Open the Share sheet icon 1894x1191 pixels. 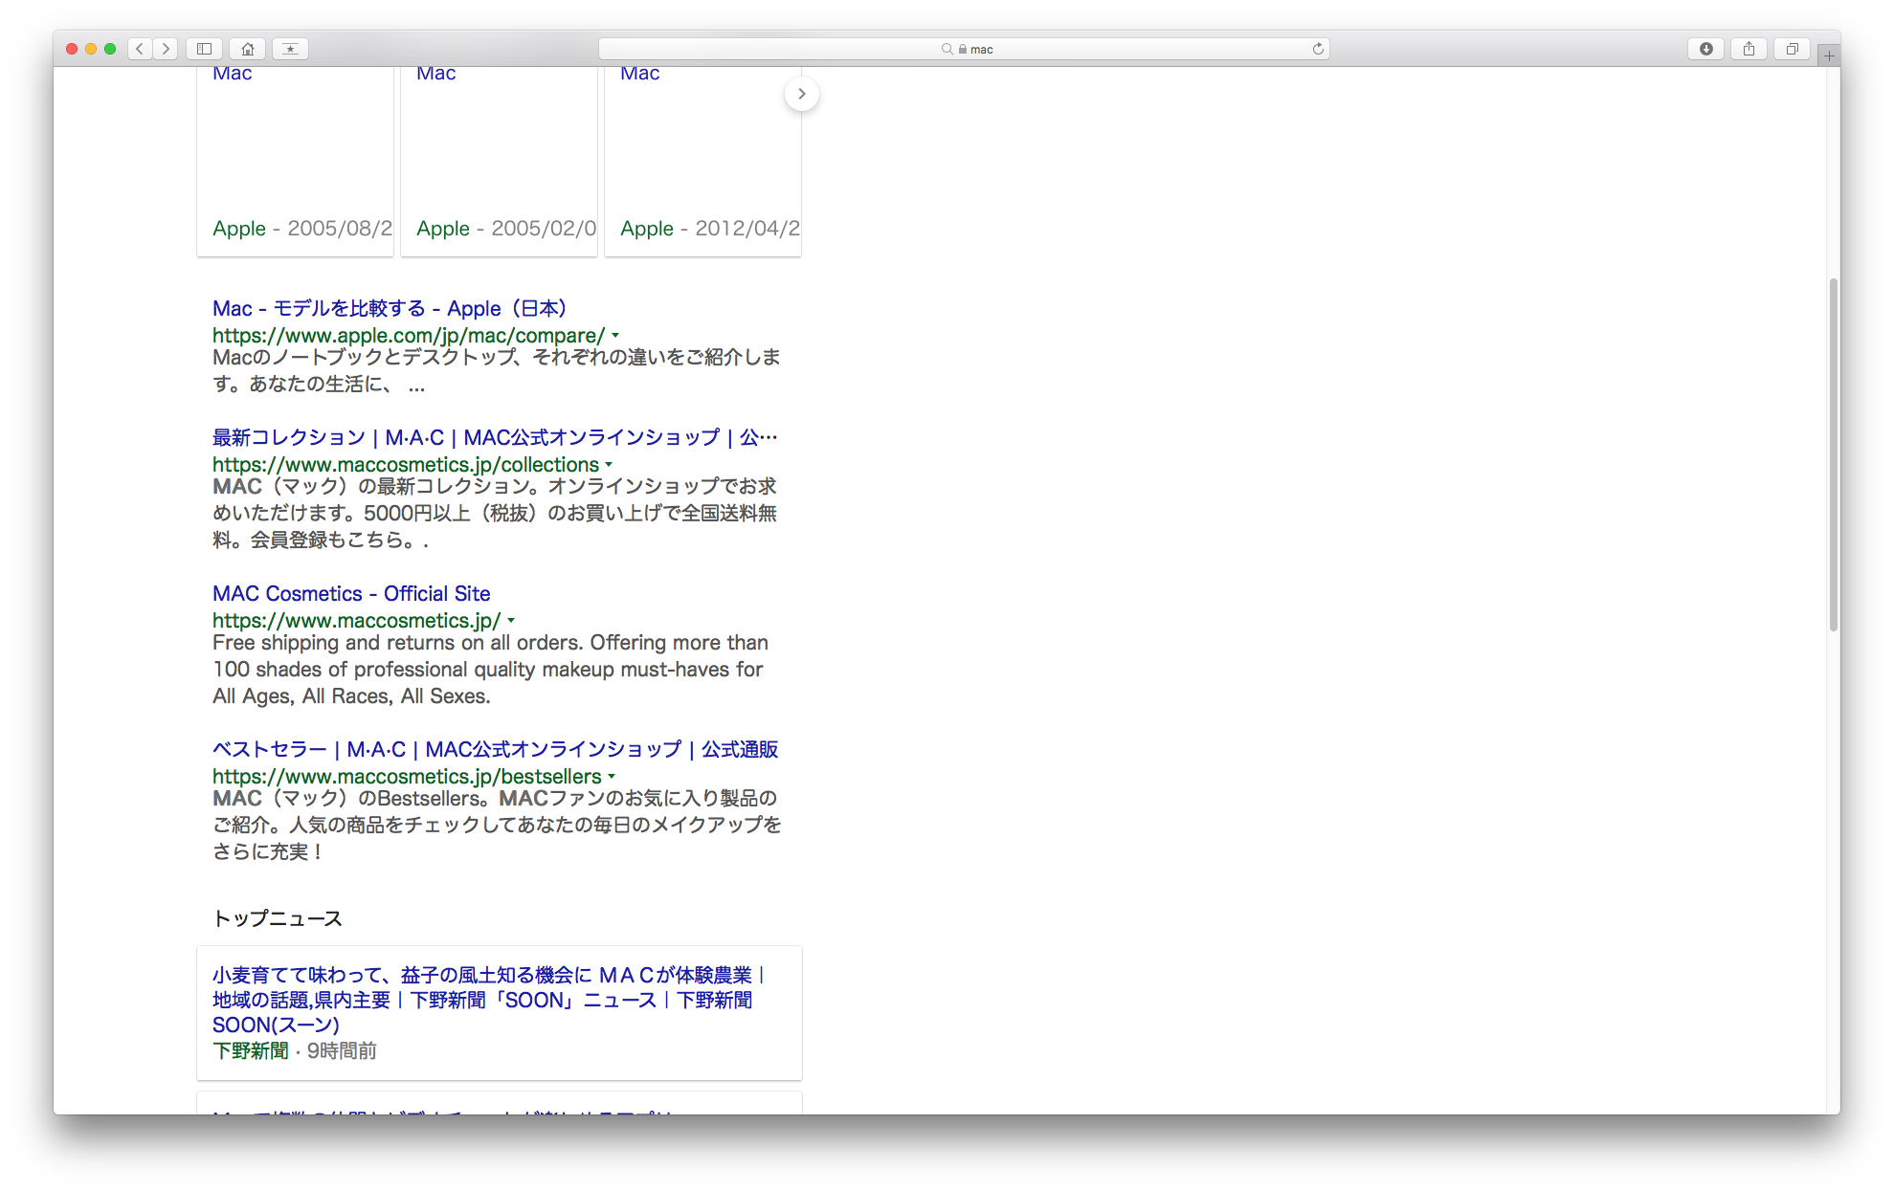(x=1749, y=49)
